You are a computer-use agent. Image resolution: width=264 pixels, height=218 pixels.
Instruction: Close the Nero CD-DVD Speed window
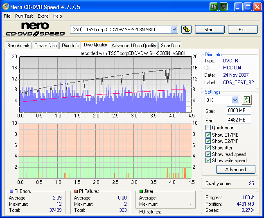[x=257, y=7]
